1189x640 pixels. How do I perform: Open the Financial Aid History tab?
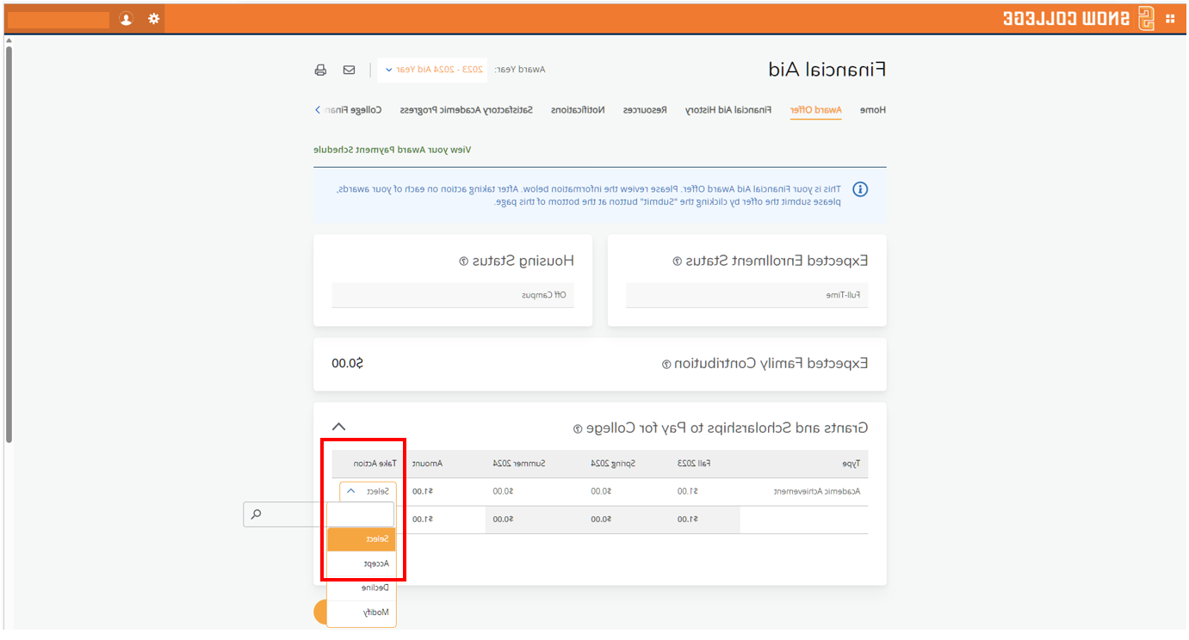tap(728, 110)
